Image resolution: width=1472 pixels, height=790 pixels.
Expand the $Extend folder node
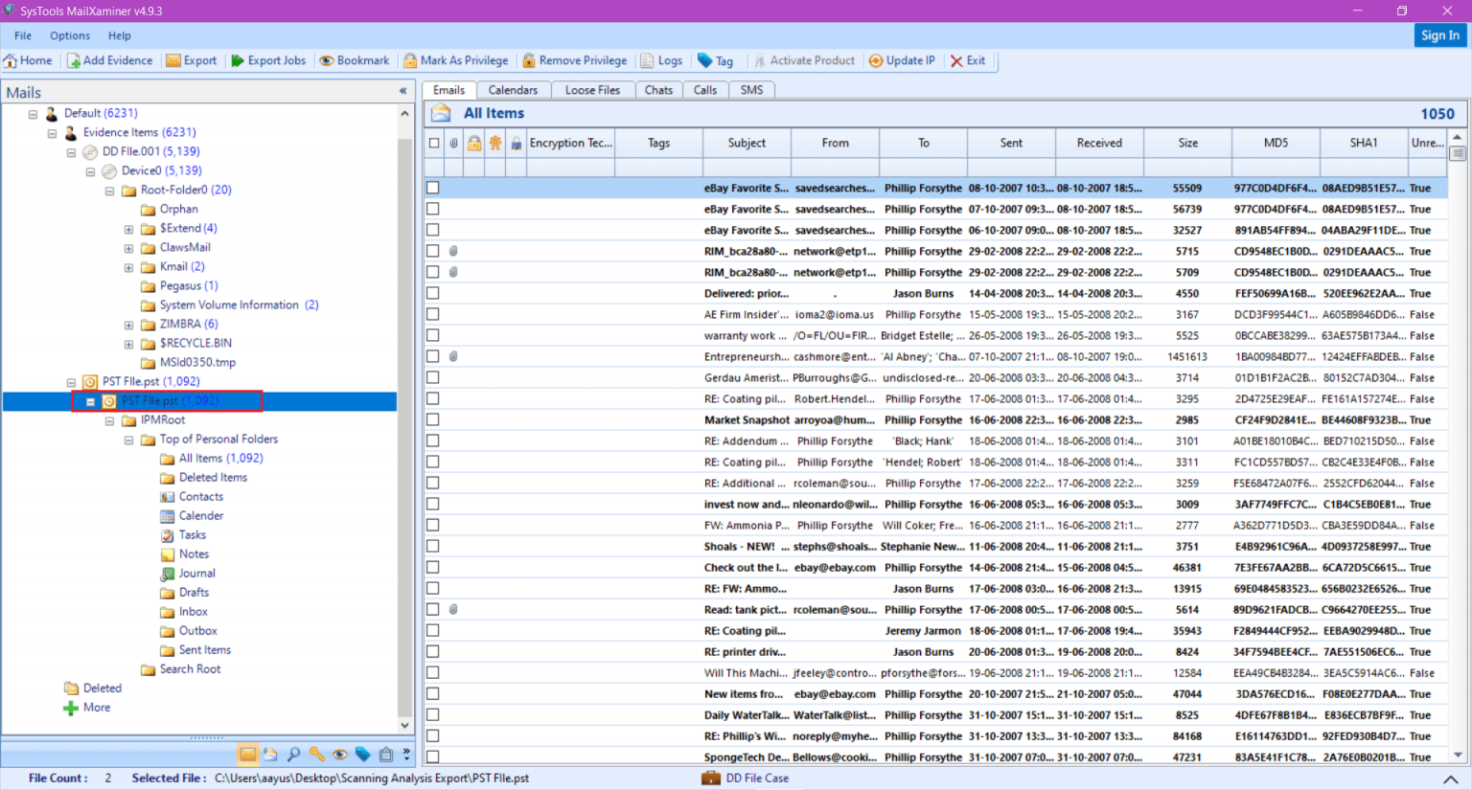[x=128, y=228]
